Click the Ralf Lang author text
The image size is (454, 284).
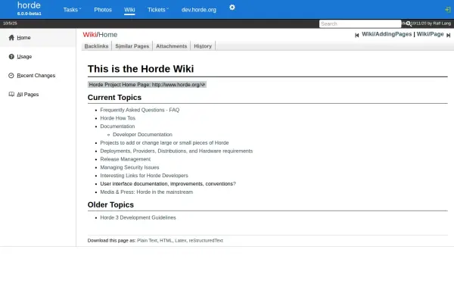[442, 23]
